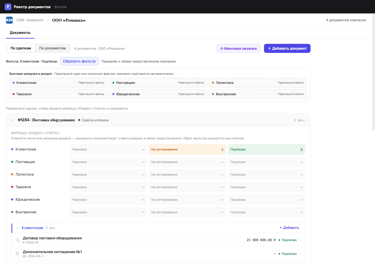Click paperclip icon of Договор поставки оборудования

click(x=18, y=240)
